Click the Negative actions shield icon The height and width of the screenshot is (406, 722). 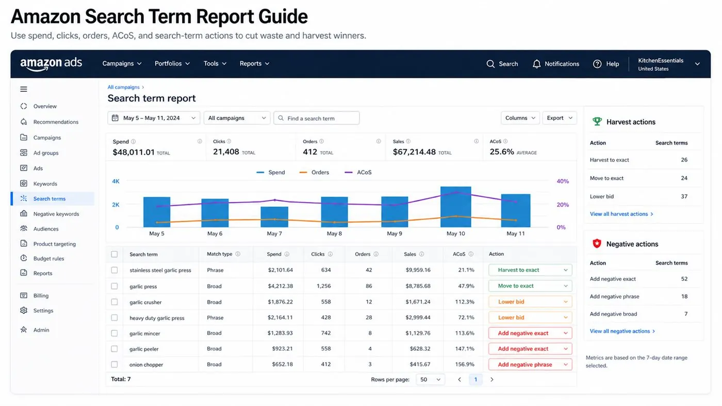pos(597,244)
